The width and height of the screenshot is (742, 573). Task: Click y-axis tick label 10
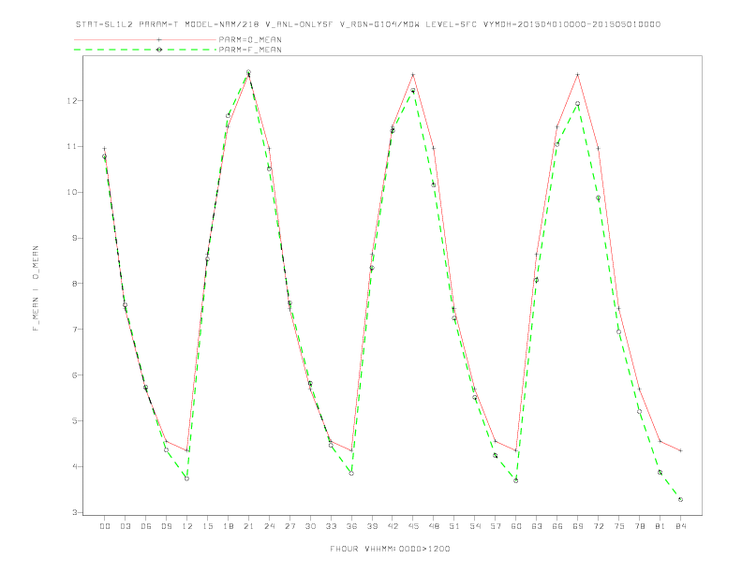click(72, 193)
